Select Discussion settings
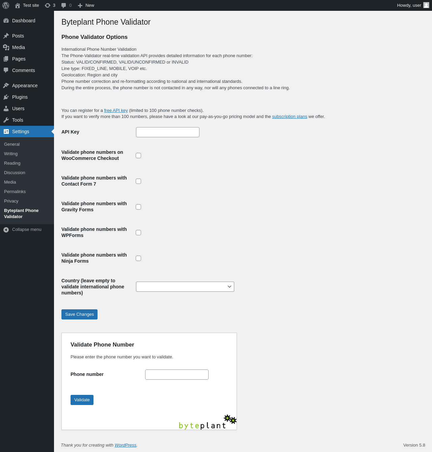Viewport: 432px width, 452px height. point(15,173)
